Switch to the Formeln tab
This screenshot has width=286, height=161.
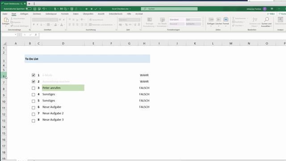[65, 14]
